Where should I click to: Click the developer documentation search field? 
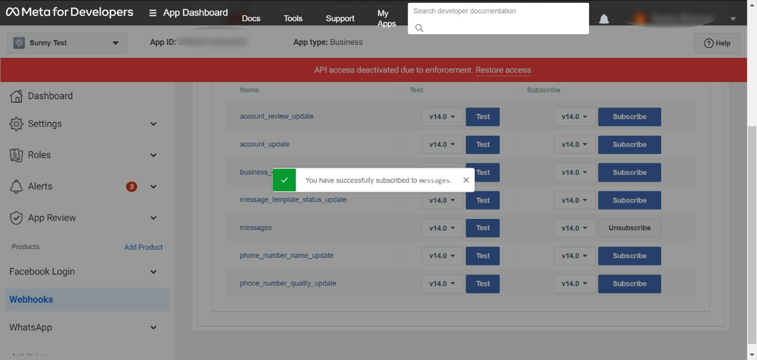[497, 11]
